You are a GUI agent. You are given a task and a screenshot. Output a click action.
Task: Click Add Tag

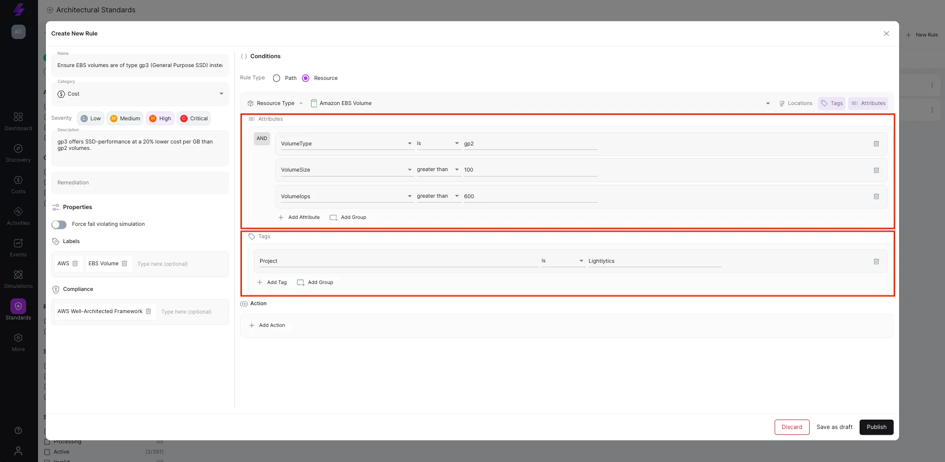[272, 283]
